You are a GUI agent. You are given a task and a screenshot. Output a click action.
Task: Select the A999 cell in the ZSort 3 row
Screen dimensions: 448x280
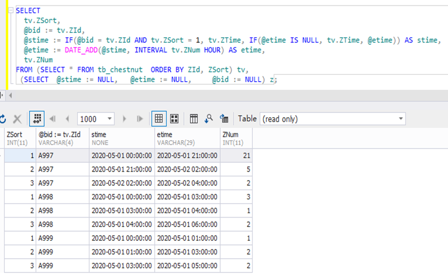[x=63, y=266]
